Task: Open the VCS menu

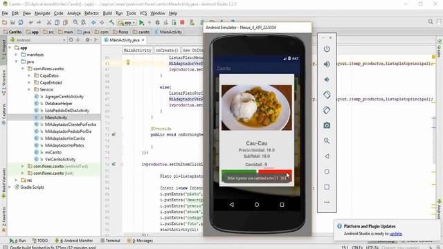Action: [x=143, y=13]
